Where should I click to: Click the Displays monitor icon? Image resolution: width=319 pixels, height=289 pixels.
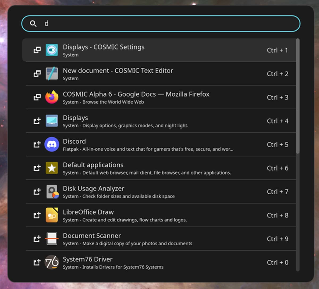pos(52,121)
